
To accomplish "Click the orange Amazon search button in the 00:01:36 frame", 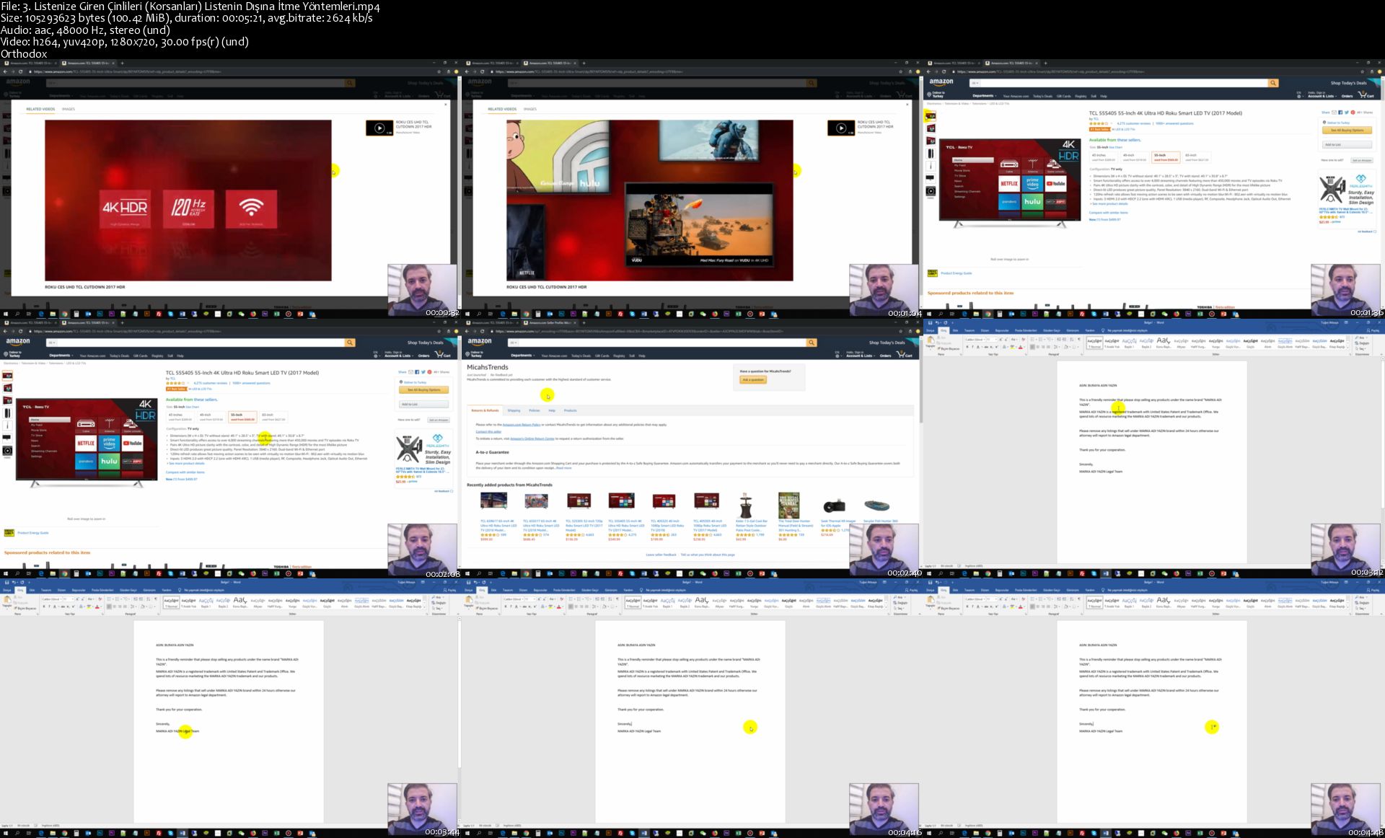I will [1273, 83].
